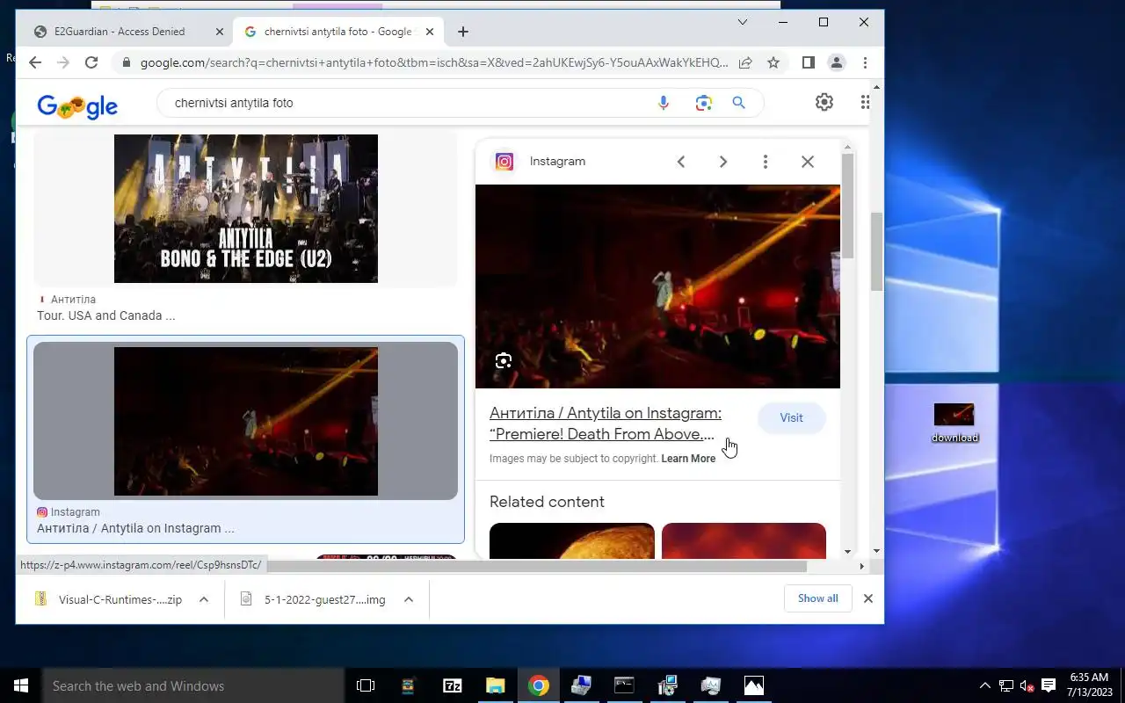Image resolution: width=1125 pixels, height=703 pixels.
Task: Open Task View on the taskbar
Action: pos(366,685)
